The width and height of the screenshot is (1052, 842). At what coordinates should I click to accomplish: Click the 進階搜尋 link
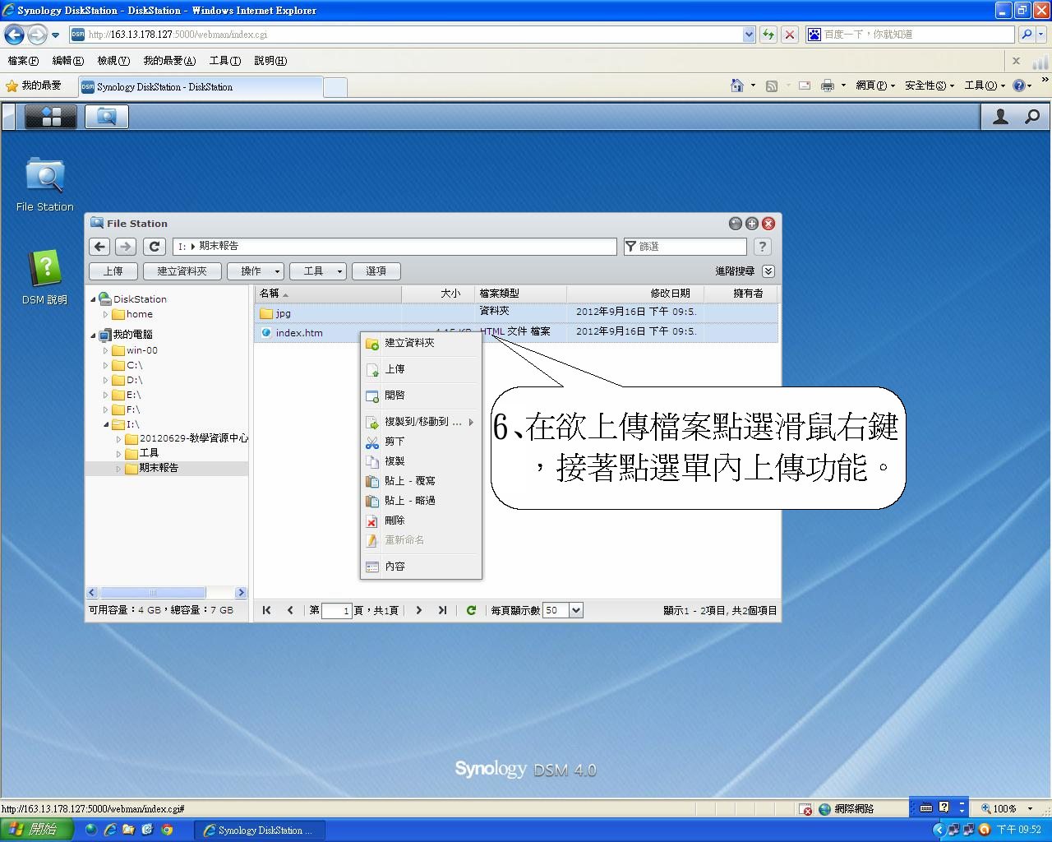coord(735,271)
